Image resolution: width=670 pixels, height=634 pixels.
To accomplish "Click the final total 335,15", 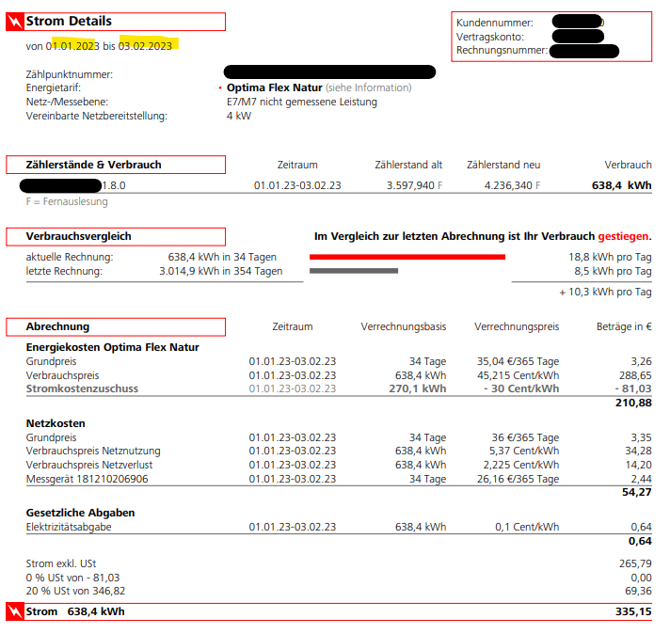I will [x=633, y=611].
